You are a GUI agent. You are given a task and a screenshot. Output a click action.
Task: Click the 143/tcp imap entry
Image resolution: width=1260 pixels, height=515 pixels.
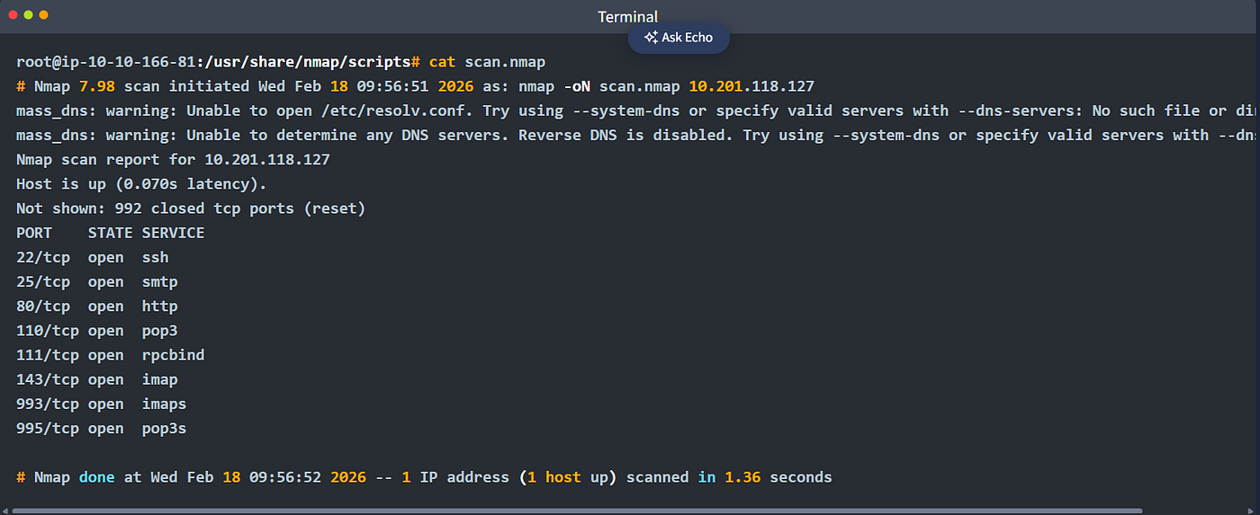97,379
